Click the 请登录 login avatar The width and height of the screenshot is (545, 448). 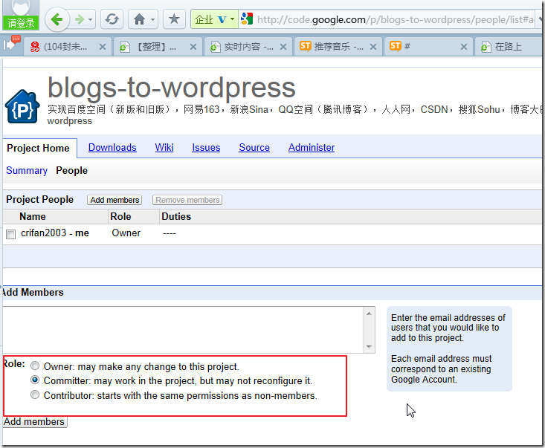[x=21, y=15]
